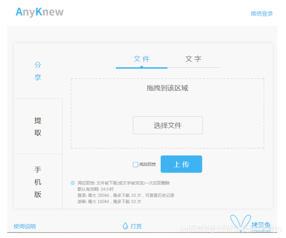Image resolution: width=286 pixels, height=238 pixels.
Task: Open the 使用说明 link
Action: pyautogui.click(x=25, y=226)
